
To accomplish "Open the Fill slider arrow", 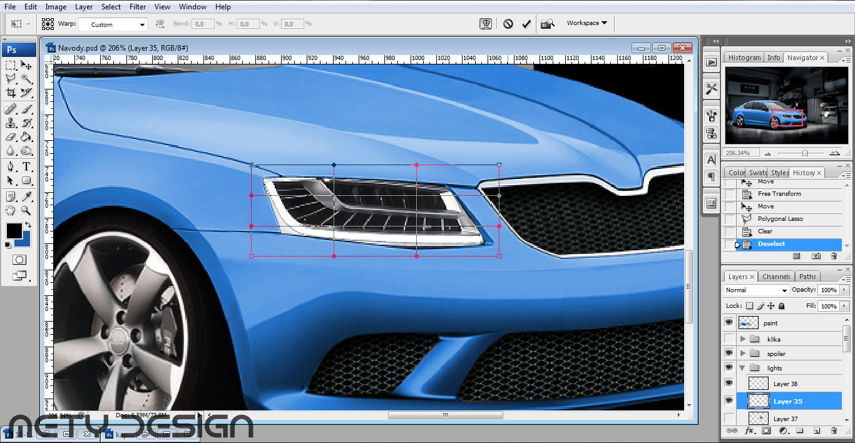I will [x=843, y=306].
